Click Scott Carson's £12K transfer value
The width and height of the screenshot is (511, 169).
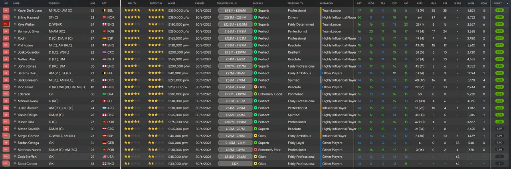coord(235,164)
